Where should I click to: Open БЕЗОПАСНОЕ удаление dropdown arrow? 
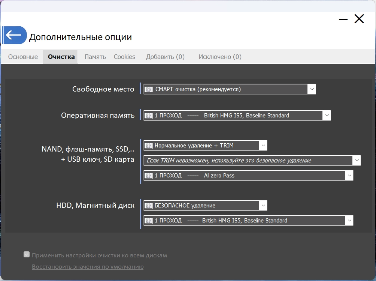click(263, 206)
